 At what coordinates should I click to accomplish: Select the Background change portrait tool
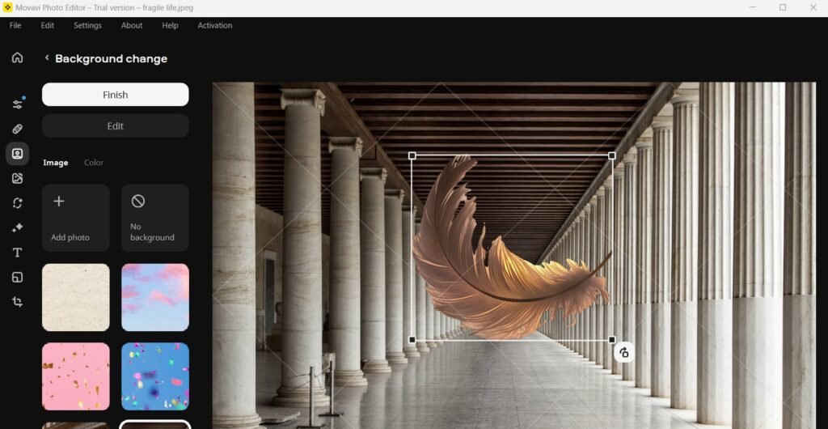[17, 154]
